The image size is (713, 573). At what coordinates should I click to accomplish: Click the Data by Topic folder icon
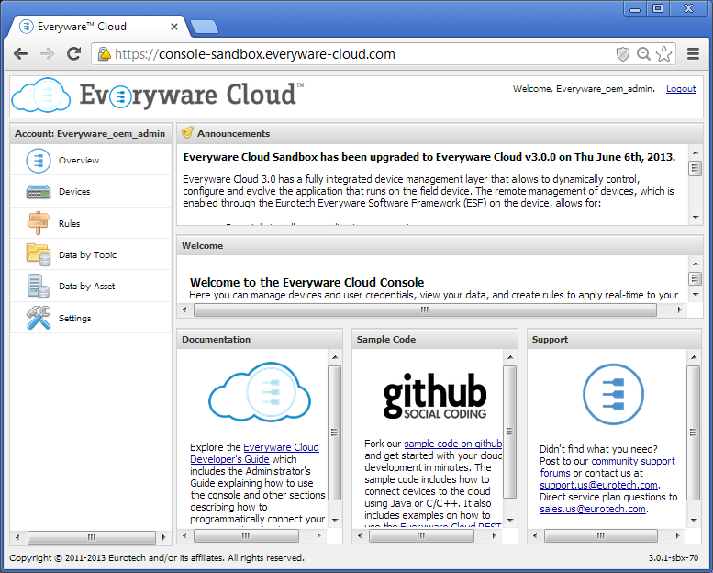(39, 254)
